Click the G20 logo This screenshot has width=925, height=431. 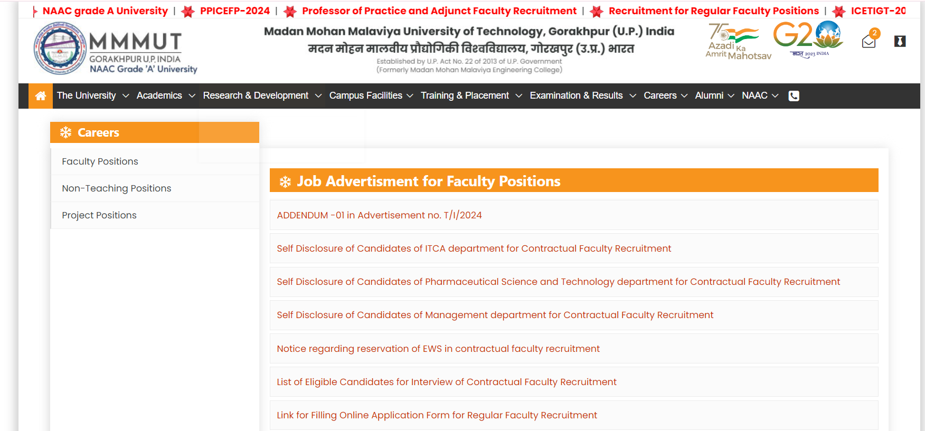(808, 39)
